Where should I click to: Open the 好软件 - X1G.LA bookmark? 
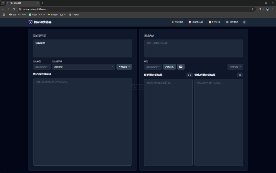tap(37, 15)
